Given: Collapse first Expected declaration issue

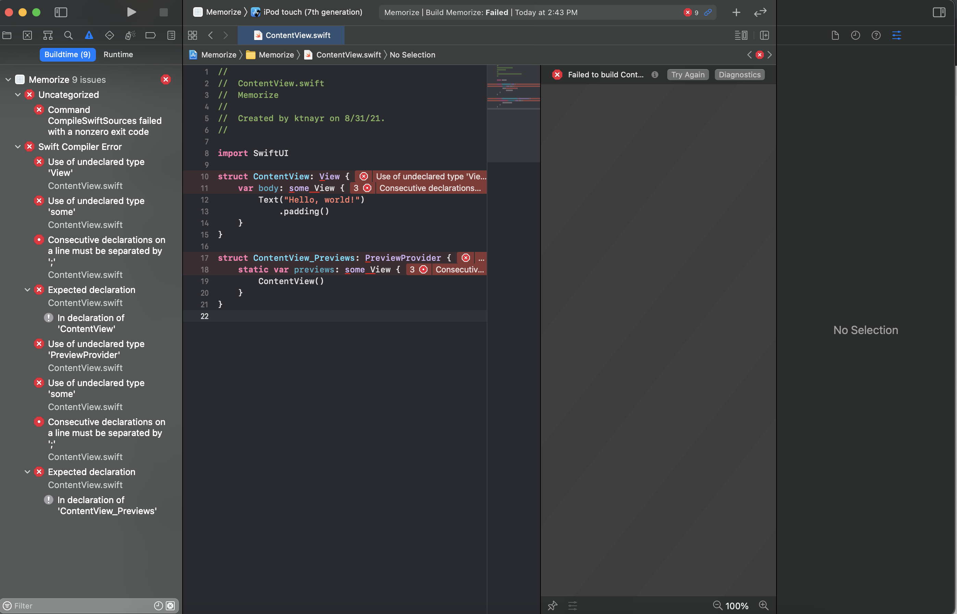Looking at the screenshot, I should click(27, 290).
